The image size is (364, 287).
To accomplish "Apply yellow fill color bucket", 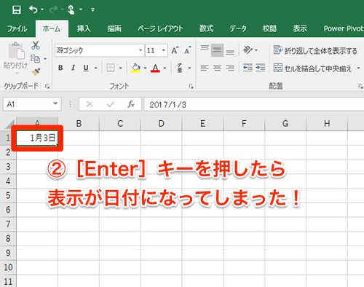I will (x=136, y=68).
